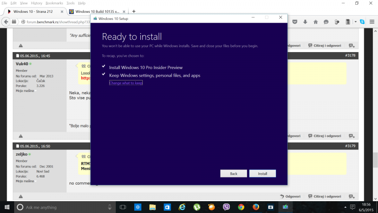378x213 pixels.
Task: Switch to 'Windows 10 Build 10135' tab
Action: 97,11
